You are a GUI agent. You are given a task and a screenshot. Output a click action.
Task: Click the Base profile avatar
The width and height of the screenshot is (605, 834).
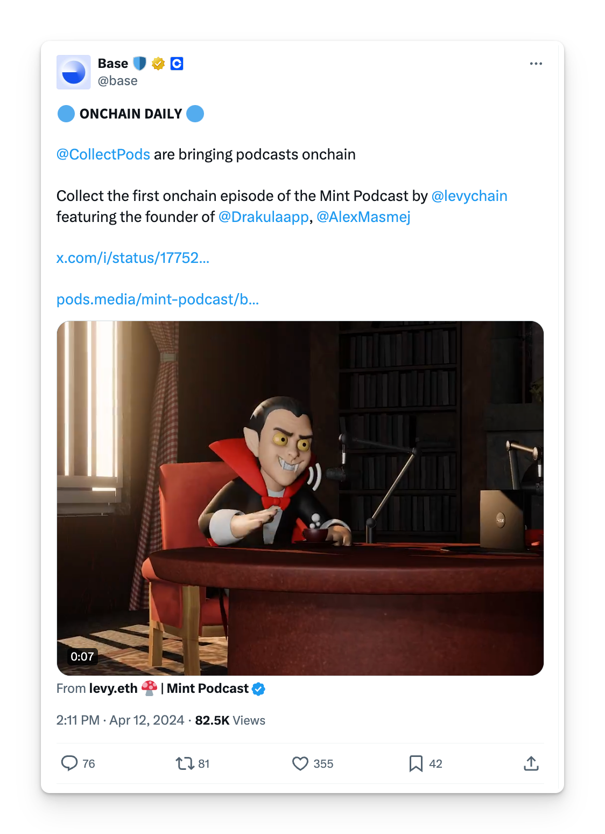click(74, 72)
